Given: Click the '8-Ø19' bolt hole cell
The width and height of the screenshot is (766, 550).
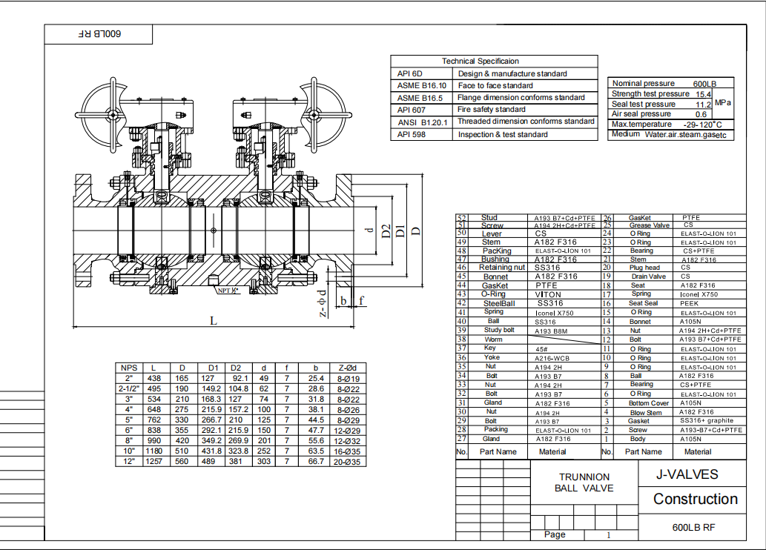Looking at the screenshot, I should (349, 379).
